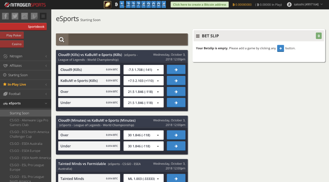Add Tainted Minds ML bet to slip
The image size is (329, 182).
176,178
